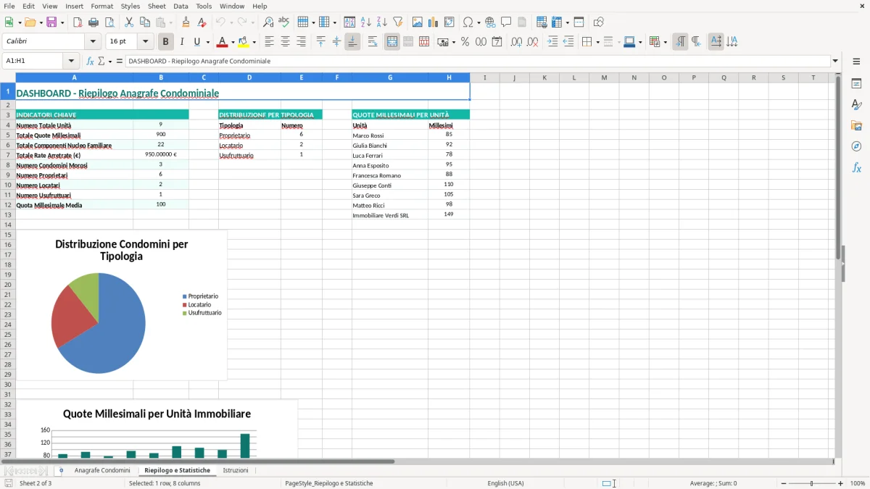Switch to Anagrafe Condomini sheet tab

click(102, 471)
